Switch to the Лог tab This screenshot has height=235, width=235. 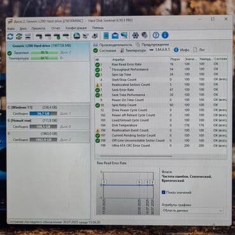click(x=199, y=50)
